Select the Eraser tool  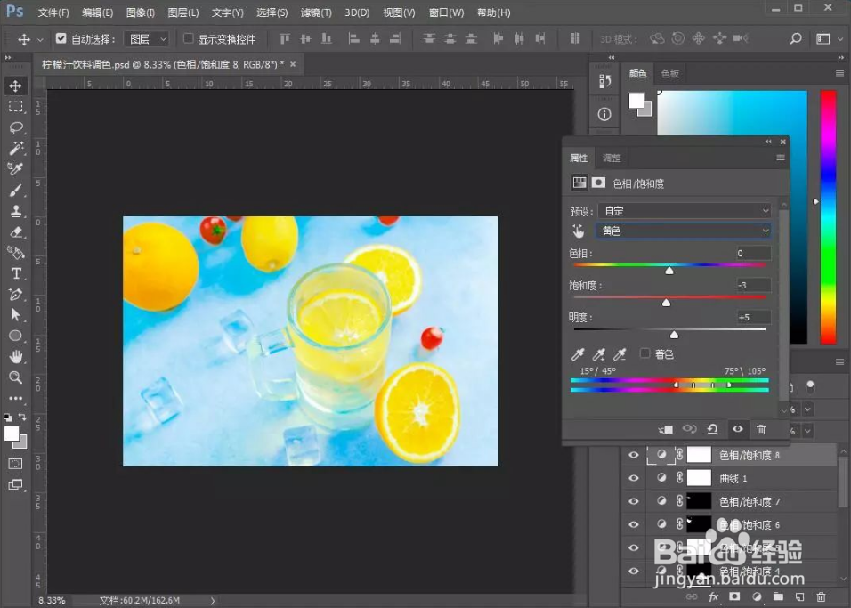pos(15,231)
